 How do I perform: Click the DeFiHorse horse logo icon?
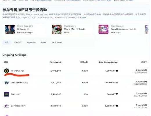coord(6,106)
